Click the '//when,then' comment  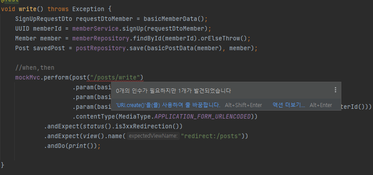pyautogui.click(x=35, y=68)
